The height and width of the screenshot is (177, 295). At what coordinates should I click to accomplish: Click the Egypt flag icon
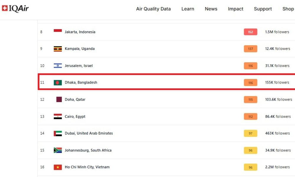pos(58,117)
